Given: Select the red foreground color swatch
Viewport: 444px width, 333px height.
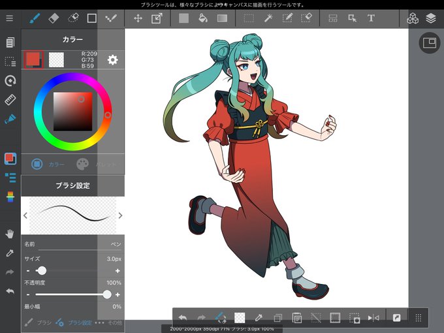Looking at the screenshot, I should (x=33, y=59).
